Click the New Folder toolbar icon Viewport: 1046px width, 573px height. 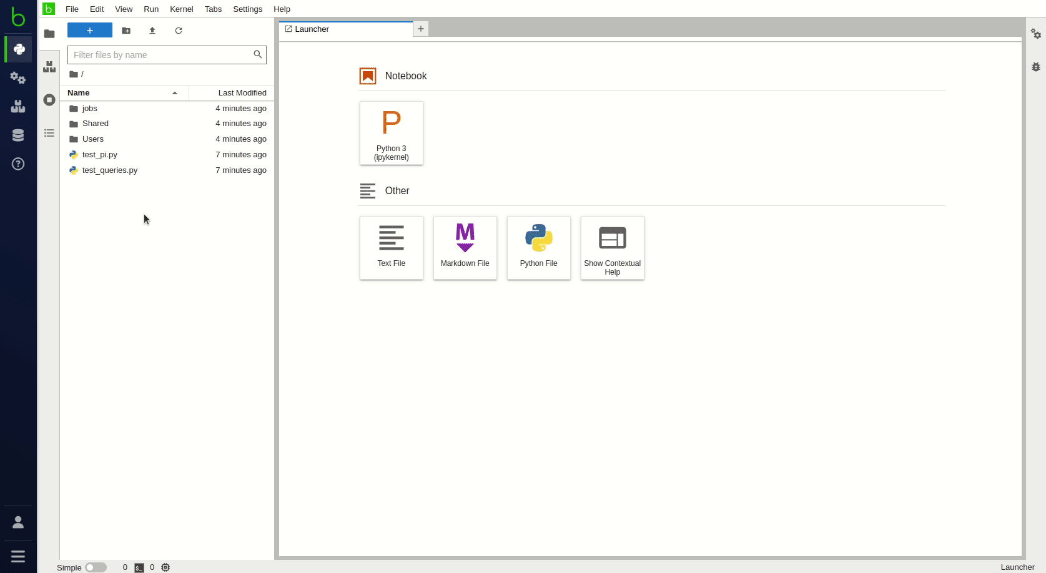click(126, 31)
